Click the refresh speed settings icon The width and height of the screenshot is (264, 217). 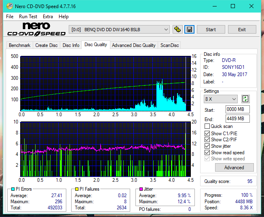click(245, 99)
